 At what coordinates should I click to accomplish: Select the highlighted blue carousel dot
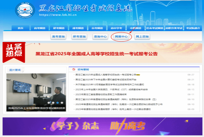(58, 103)
